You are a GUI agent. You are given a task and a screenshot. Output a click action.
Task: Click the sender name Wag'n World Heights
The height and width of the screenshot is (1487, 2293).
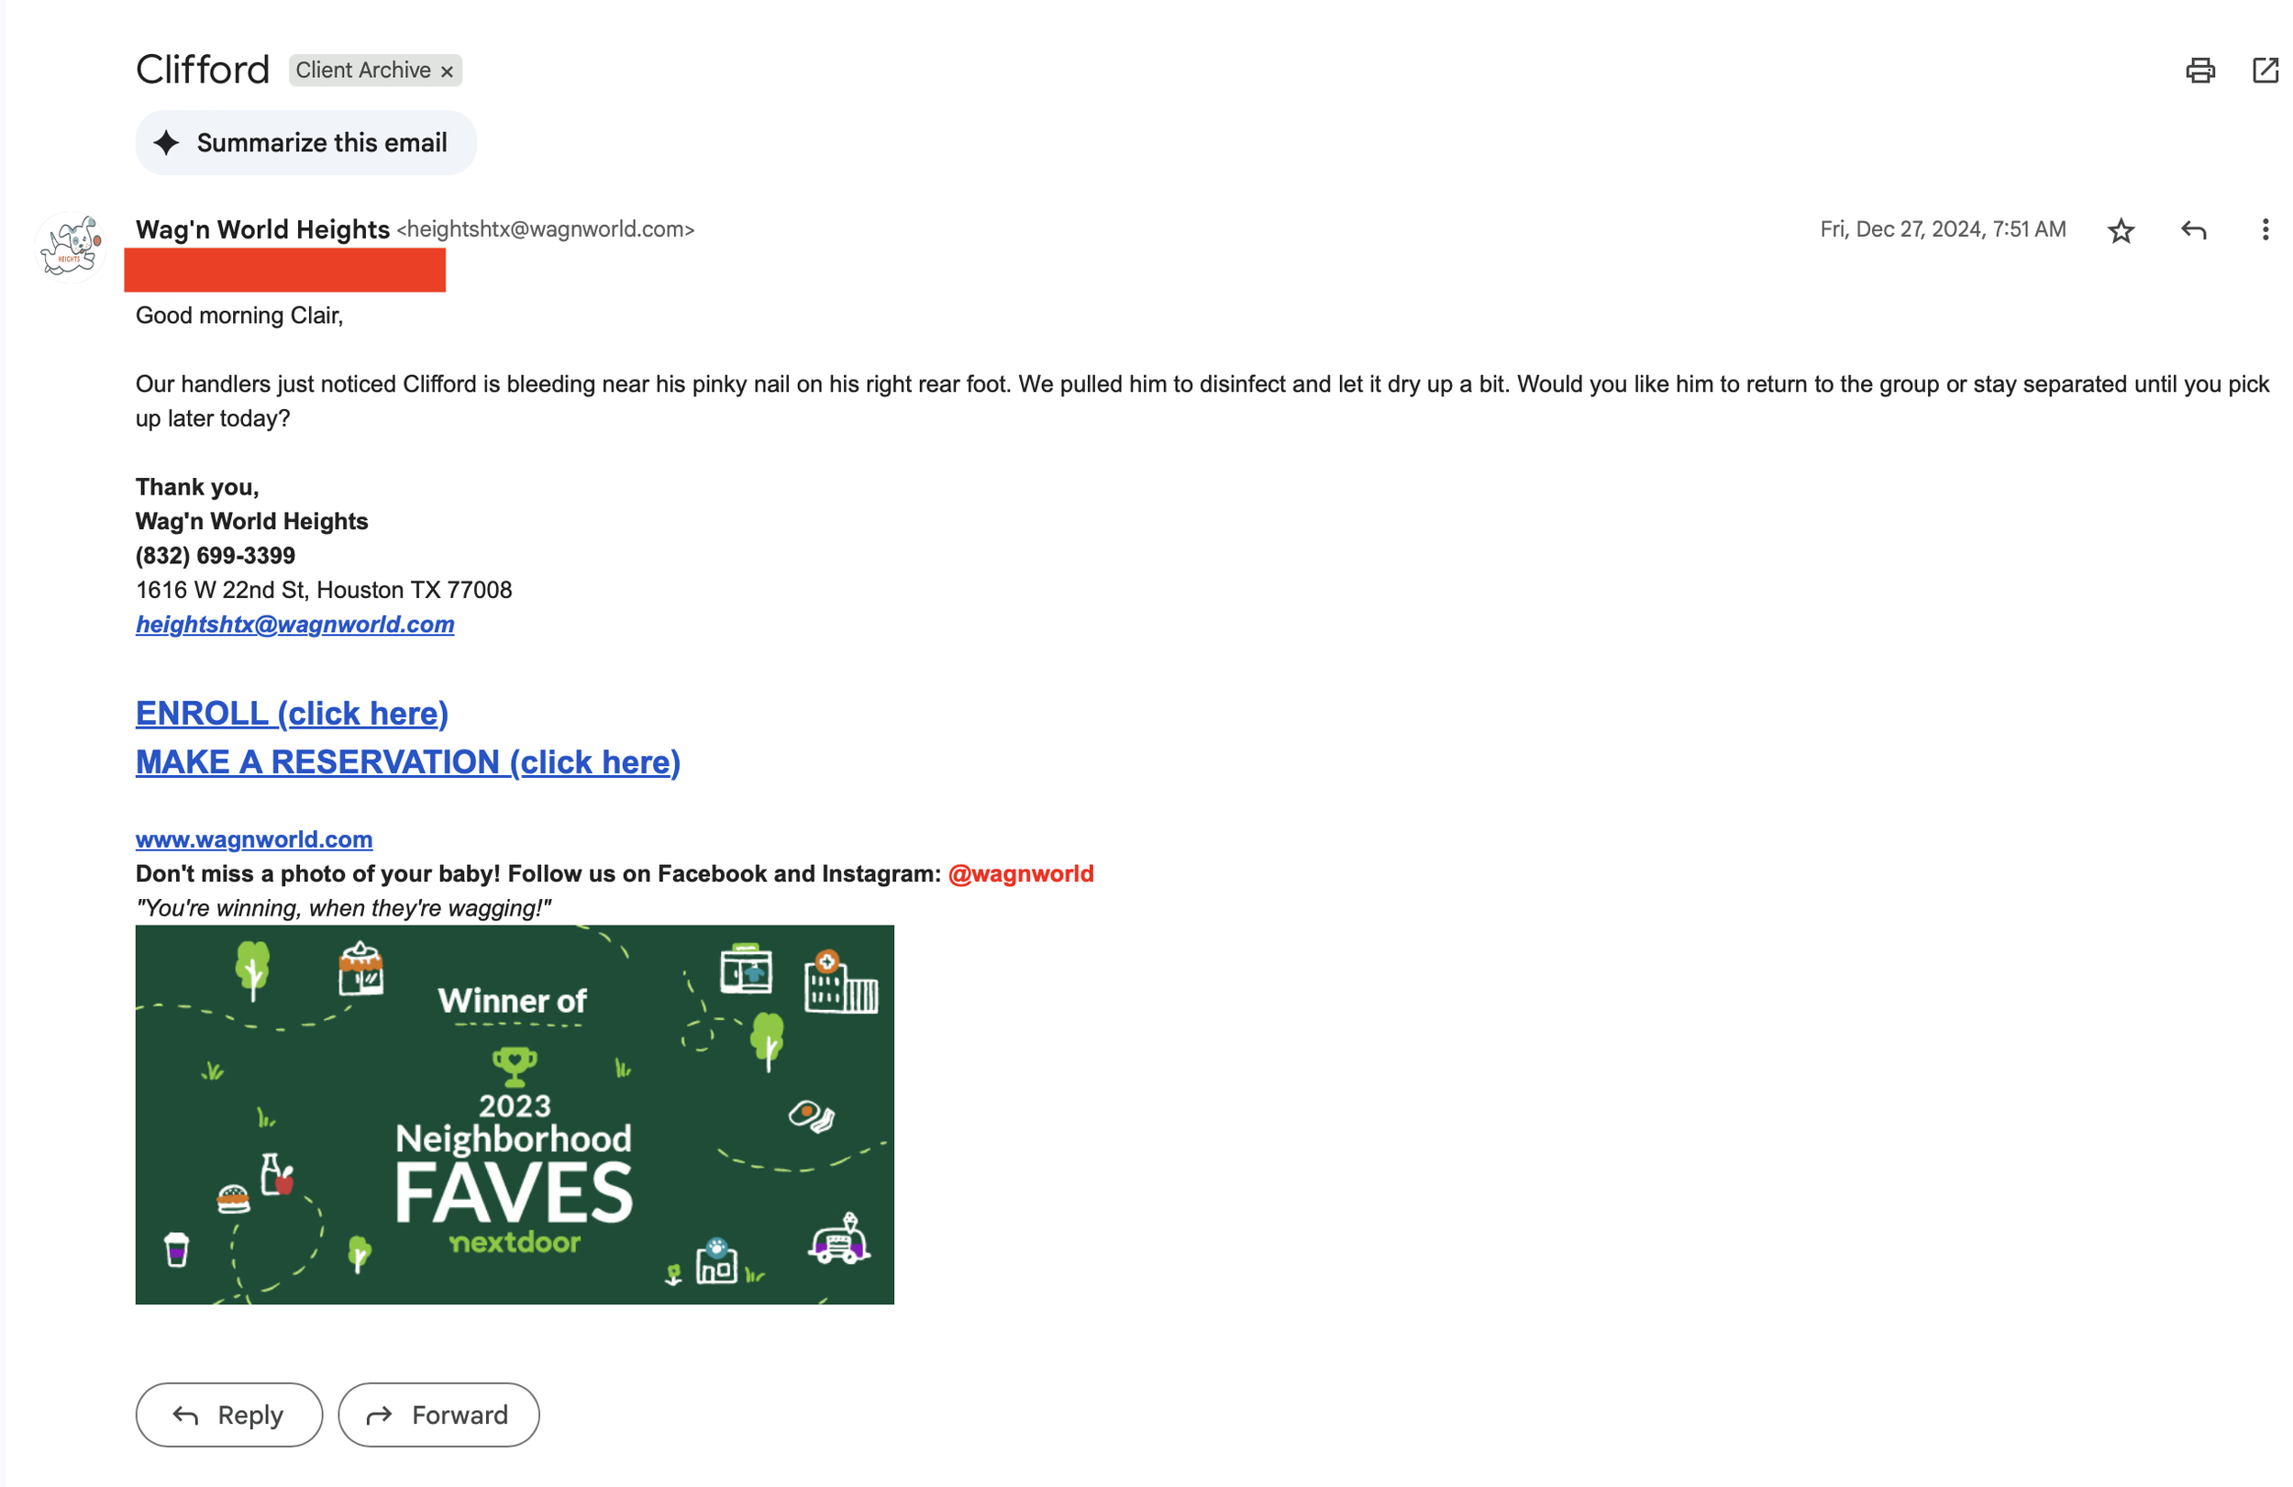[262, 229]
